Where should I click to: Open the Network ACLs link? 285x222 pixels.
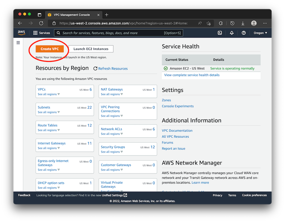point(112,129)
